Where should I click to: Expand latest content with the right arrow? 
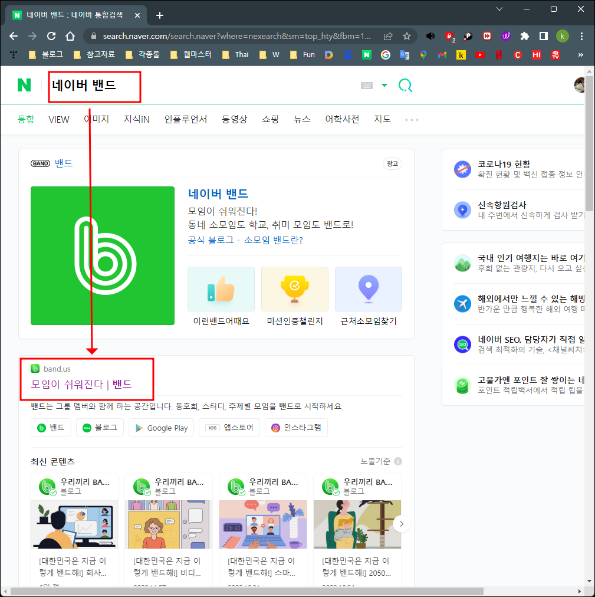tap(402, 523)
